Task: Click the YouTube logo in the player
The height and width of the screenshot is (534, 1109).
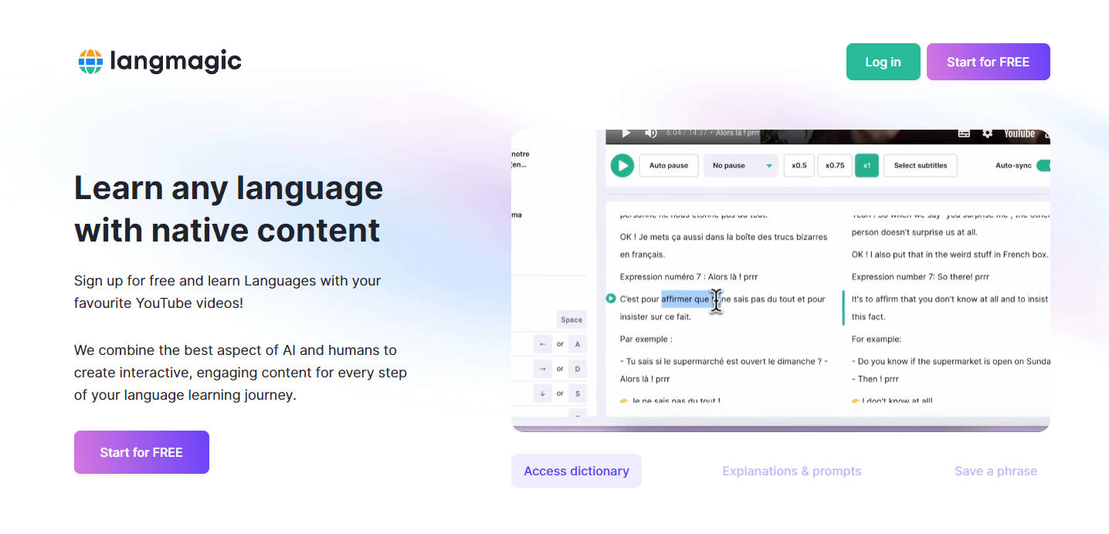Action: [x=1019, y=133]
